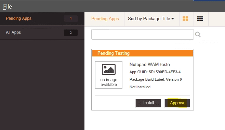Click the Package Build Label: Version 0 text

[x=156, y=79]
